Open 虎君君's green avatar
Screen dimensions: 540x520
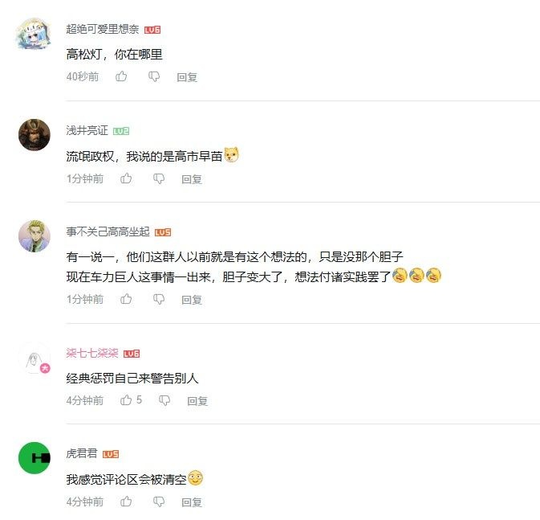(34, 458)
